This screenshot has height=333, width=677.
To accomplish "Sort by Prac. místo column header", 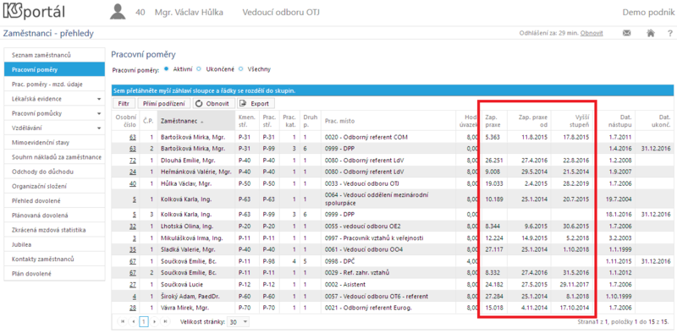I will 388,121.
